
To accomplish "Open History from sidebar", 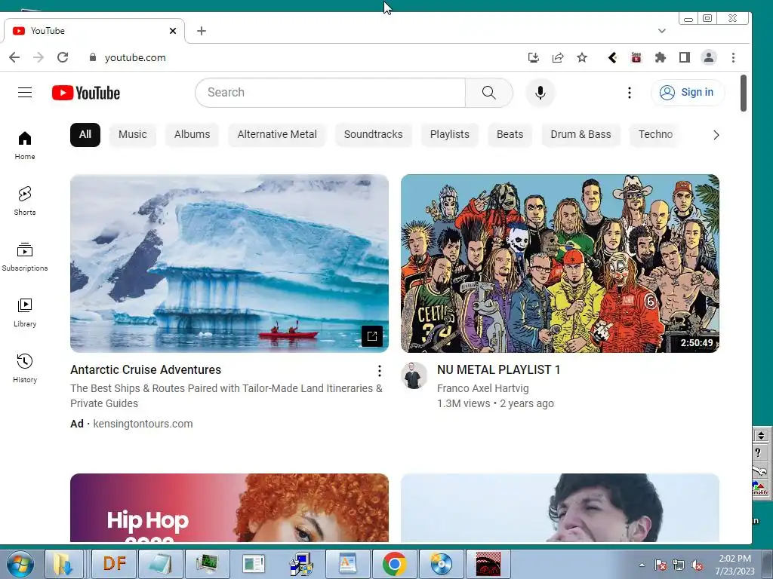I will click(x=25, y=368).
